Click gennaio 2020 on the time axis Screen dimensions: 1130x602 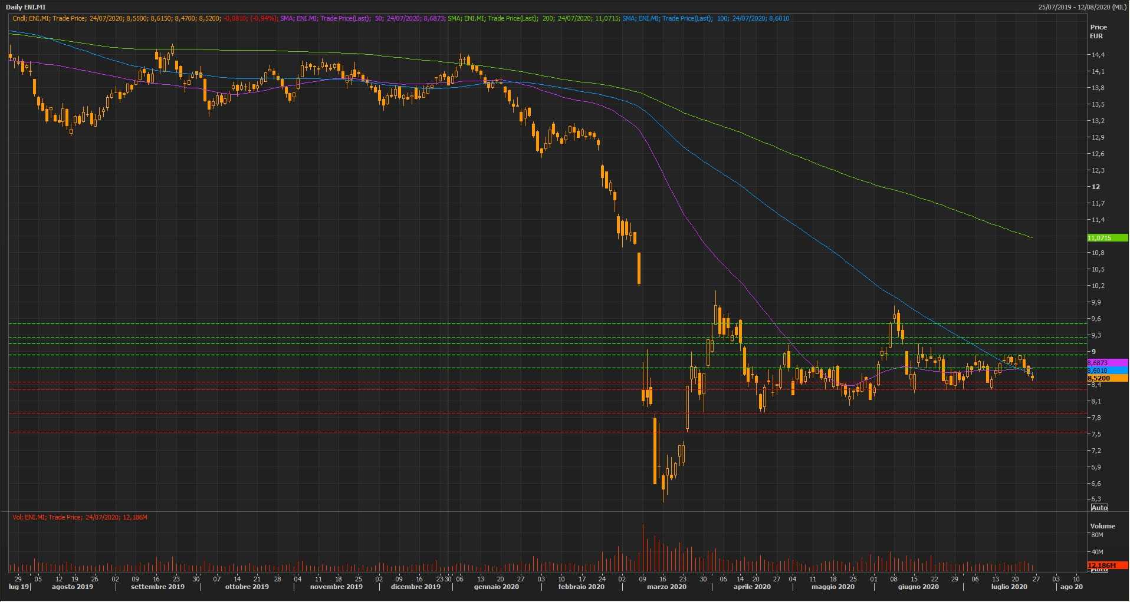pos(496,587)
